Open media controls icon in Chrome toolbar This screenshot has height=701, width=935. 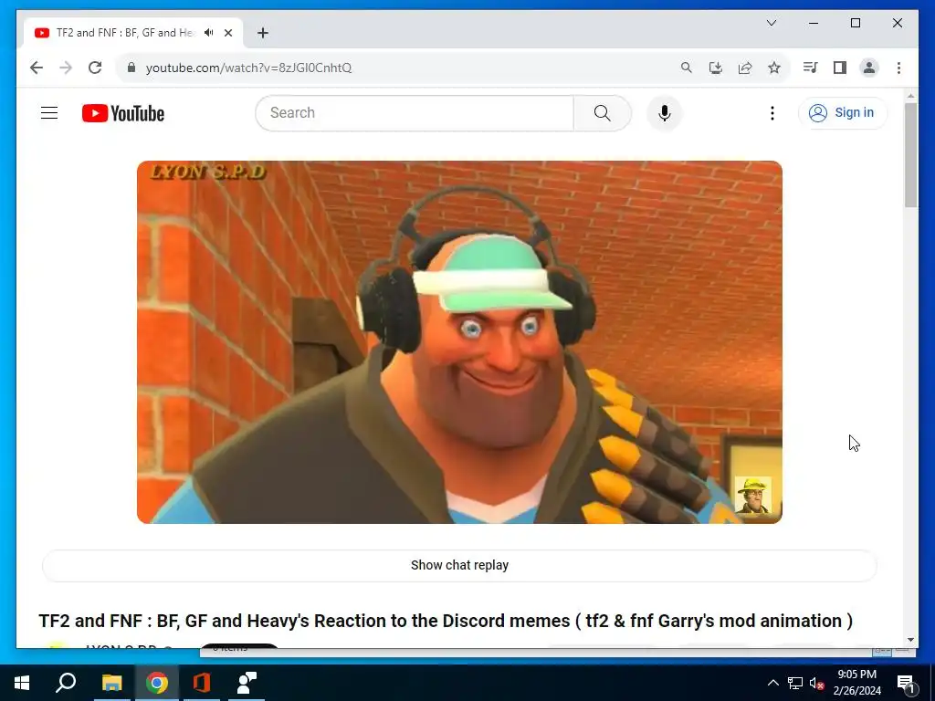tap(811, 68)
